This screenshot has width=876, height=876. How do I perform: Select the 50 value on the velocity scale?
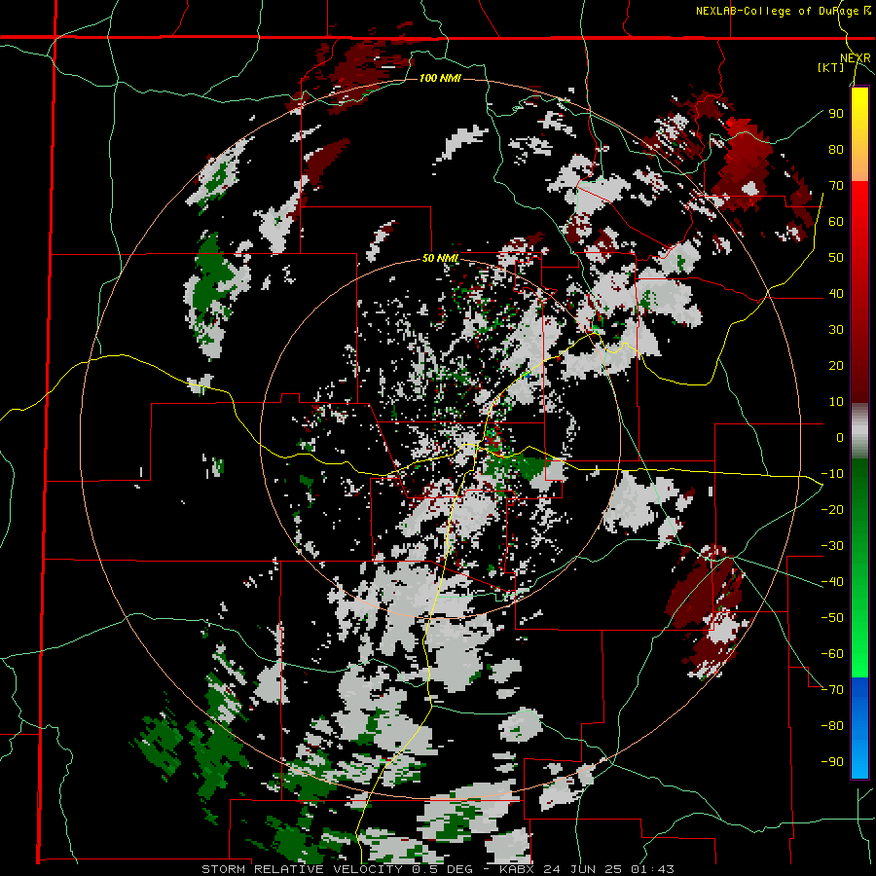click(836, 258)
